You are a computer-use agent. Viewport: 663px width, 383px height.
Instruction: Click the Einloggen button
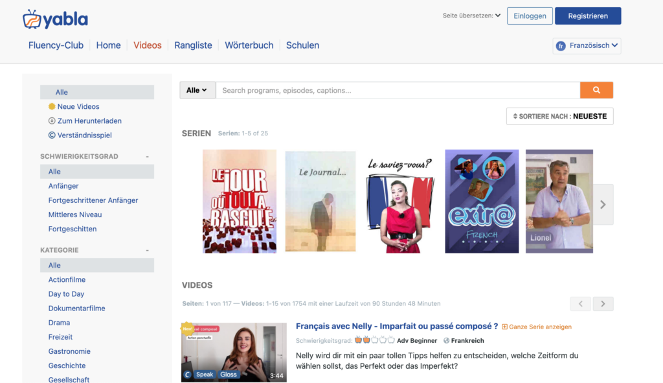pos(530,16)
